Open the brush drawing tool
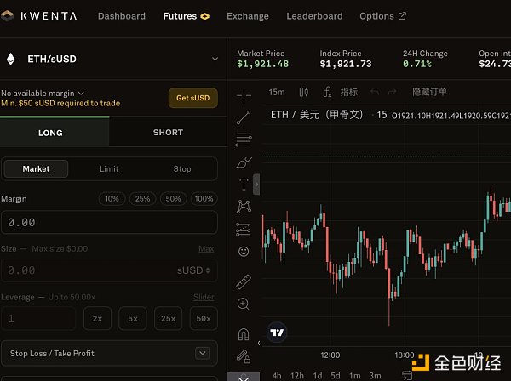The height and width of the screenshot is (381, 511). tap(244, 162)
